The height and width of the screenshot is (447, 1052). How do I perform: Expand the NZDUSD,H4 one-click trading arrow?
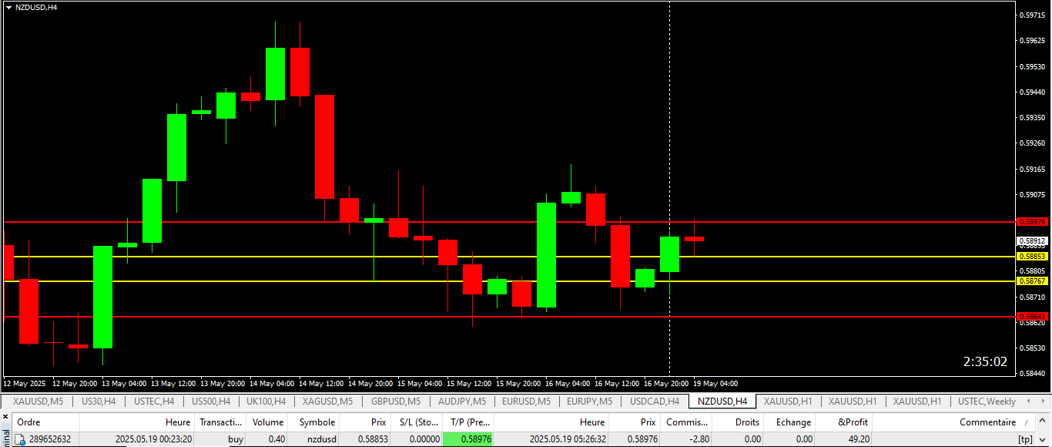(8, 7)
